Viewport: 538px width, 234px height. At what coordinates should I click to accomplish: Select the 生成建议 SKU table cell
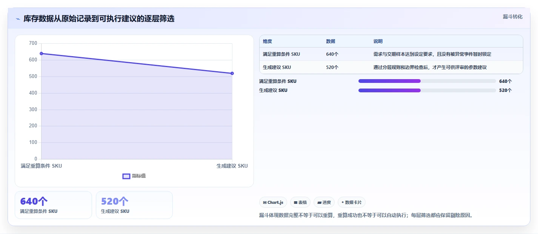coord(277,67)
